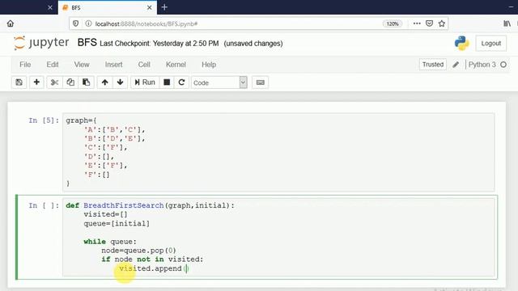Open the Edit menu
The height and width of the screenshot is (291, 518).
53,65
